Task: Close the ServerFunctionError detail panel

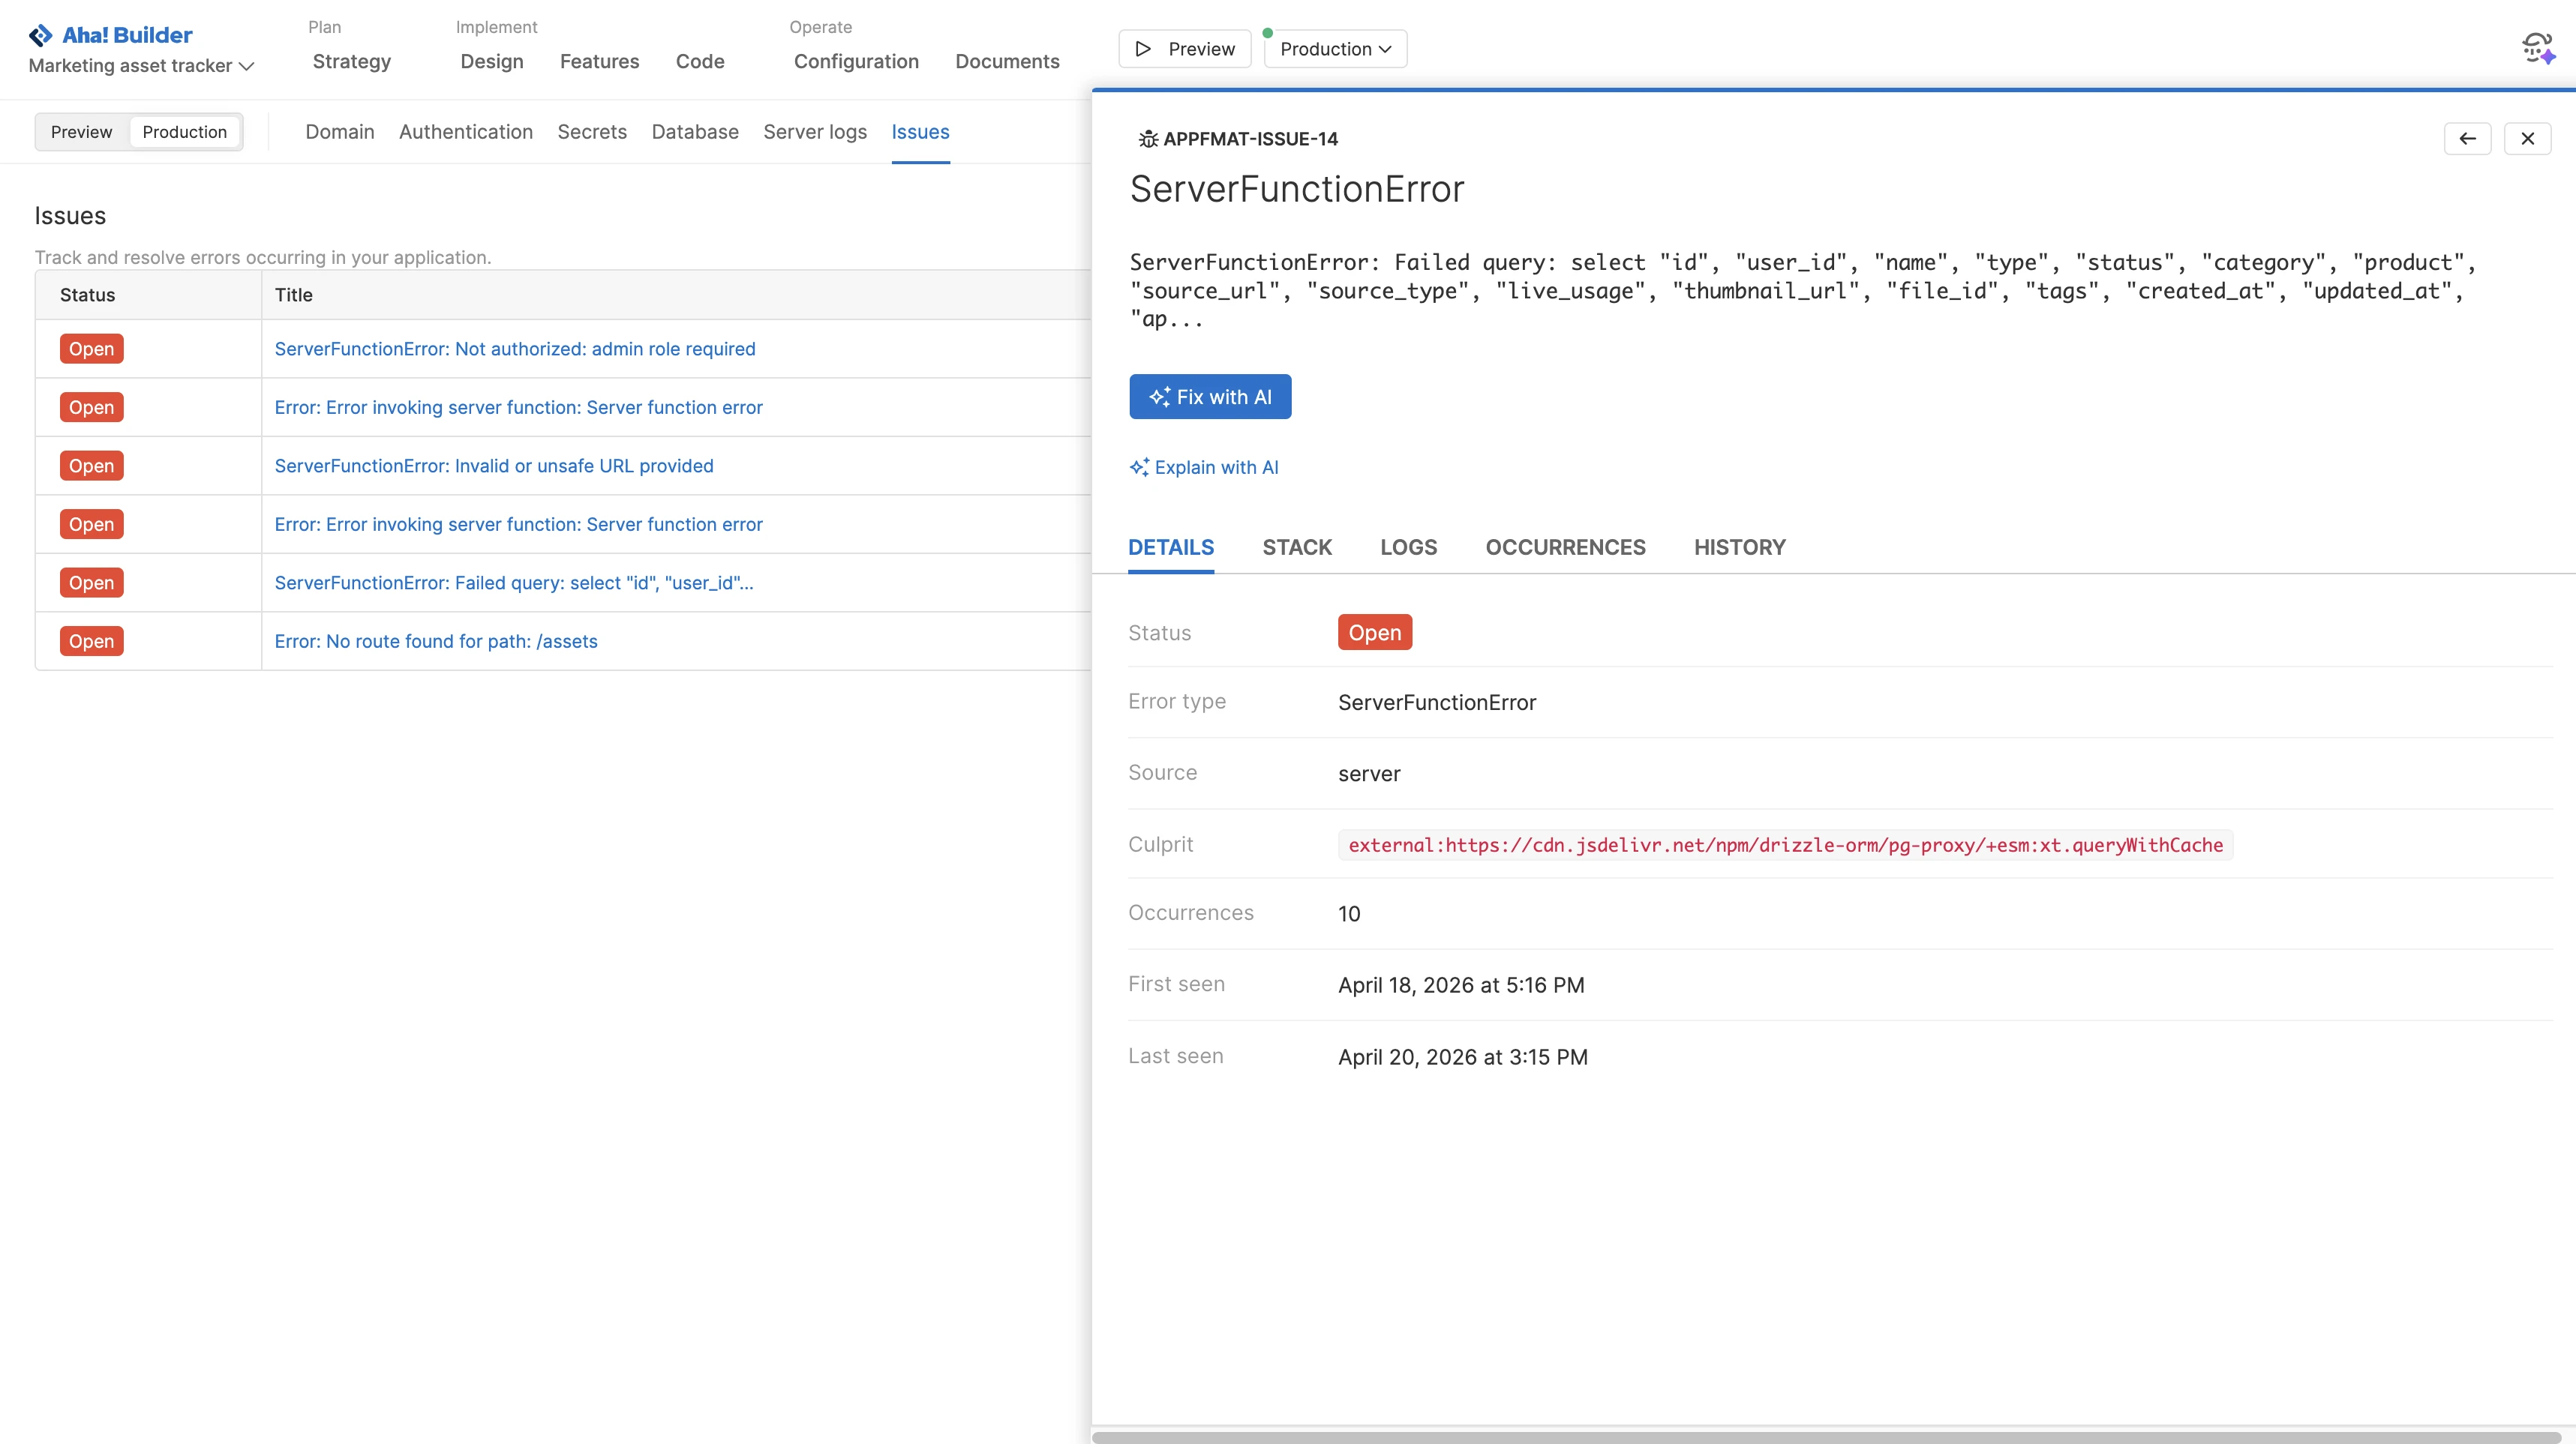Action: click(2529, 139)
